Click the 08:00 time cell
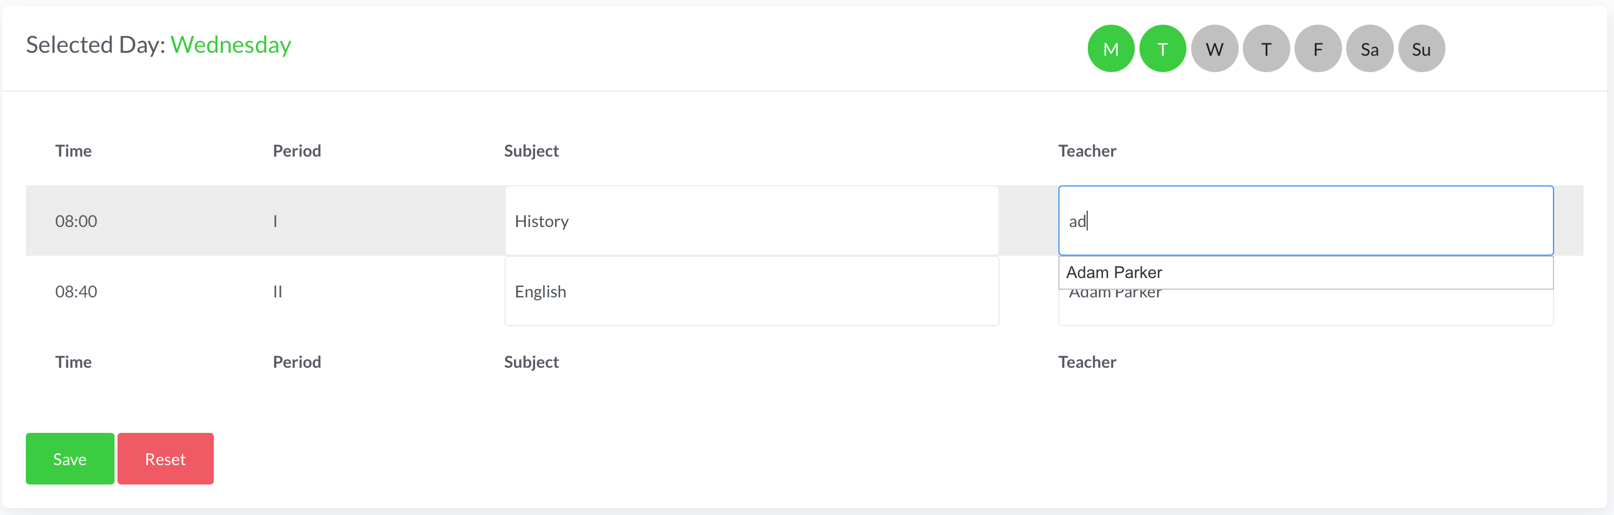The image size is (1614, 515). click(x=76, y=221)
